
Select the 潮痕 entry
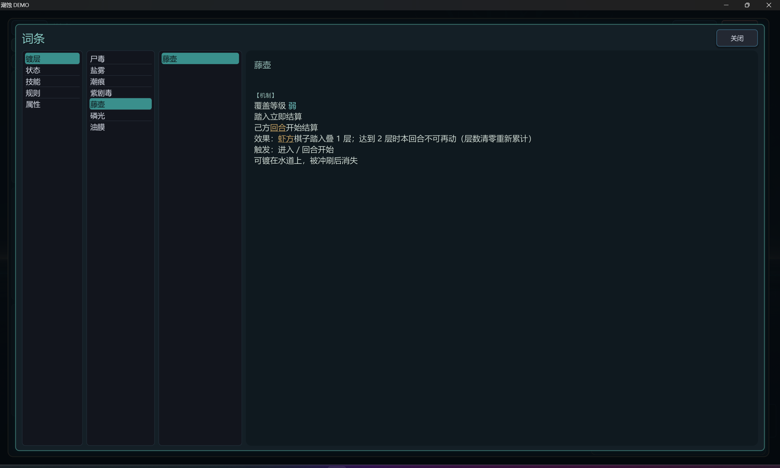point(120,81)
